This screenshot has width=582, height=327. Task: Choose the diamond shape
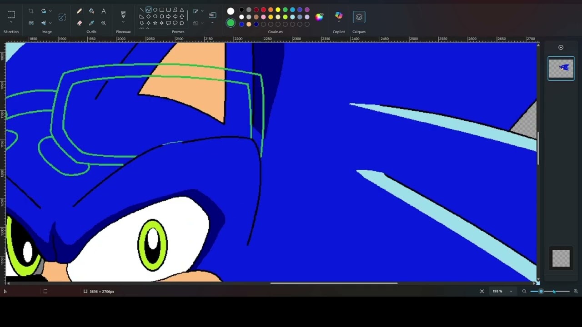pos(149,16)
